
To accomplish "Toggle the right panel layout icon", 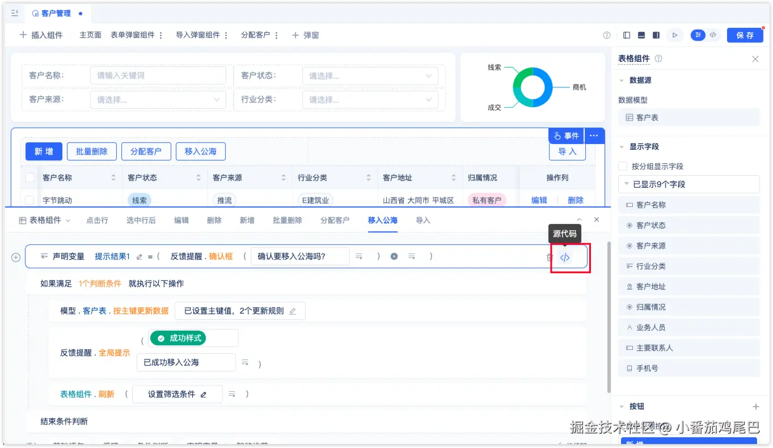I will click(656, 35).
